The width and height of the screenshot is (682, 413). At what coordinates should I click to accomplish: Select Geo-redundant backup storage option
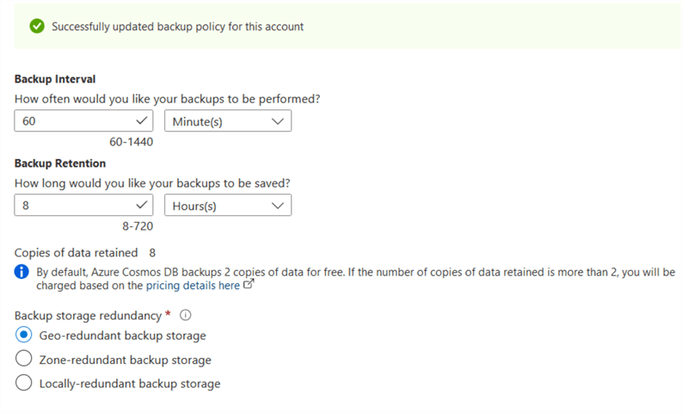click(x=24, y=336)
